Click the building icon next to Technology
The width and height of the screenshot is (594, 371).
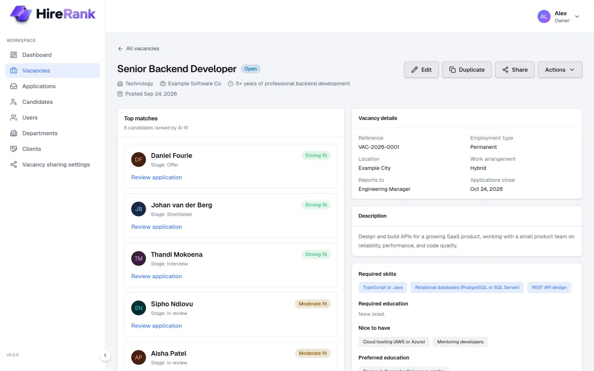coord(120,83)
